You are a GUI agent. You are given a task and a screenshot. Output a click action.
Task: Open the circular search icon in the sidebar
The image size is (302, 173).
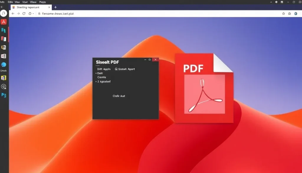4,13
